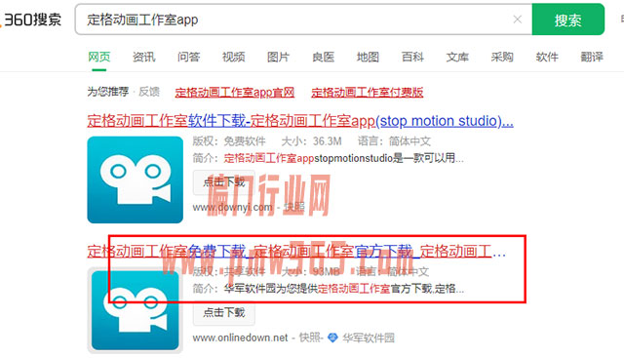Click the green 搜索 button
The height and width of the screenshot is (358, 624).
pos(567,20)
